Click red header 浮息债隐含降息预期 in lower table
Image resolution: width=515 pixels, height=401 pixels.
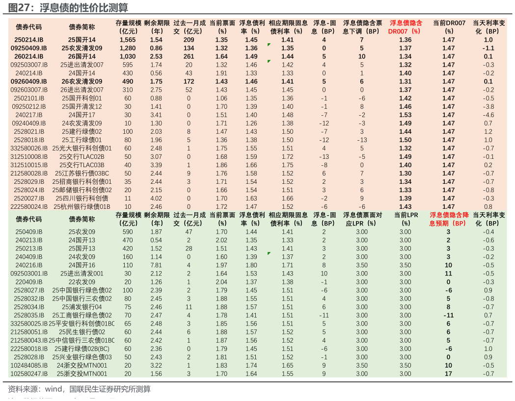pyautogui.click(x=449, y=219)
